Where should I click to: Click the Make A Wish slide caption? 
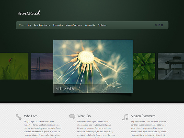65,89
